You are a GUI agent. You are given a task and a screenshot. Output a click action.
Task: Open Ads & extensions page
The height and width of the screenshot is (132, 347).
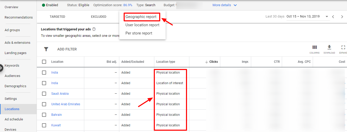click(18, 43)
